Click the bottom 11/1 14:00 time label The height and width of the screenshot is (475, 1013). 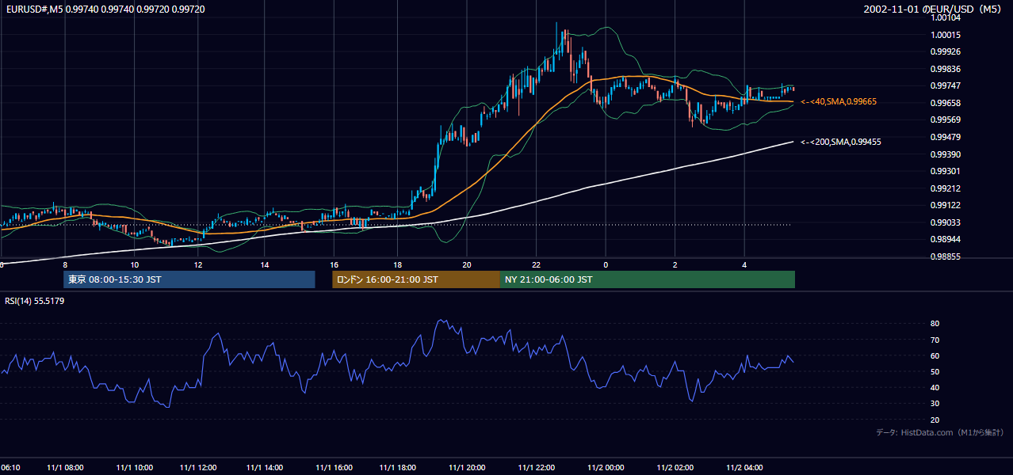(265, 468)
